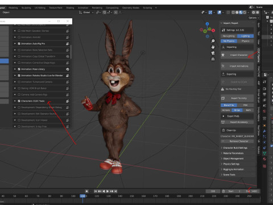Disable Characters: CC/iC Tools checkbox
This screenshot has height=205, width=273.
pos(19,101)
